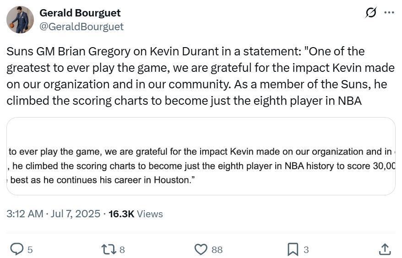Like the post with heart icon
402x258 pixels.
(x=201, y=249)
